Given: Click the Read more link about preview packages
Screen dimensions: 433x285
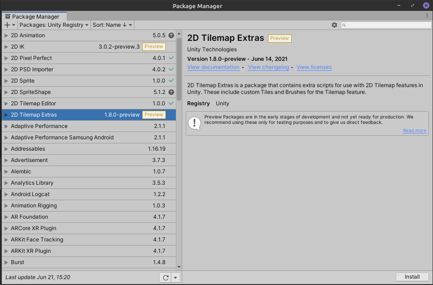Looking at the screenshot, I should 414,131.
